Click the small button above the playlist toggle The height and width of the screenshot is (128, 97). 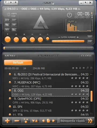pos(90,37)
